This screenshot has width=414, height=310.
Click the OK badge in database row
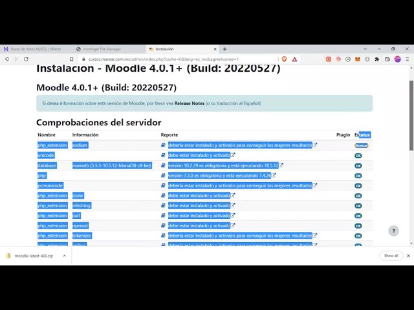point(358,166)
